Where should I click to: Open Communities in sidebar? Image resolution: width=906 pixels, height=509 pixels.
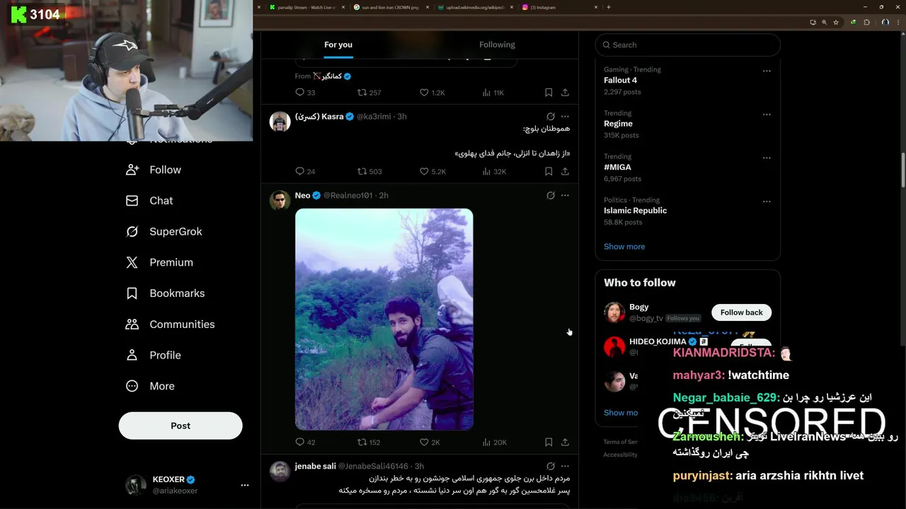(x=170, y=324)
